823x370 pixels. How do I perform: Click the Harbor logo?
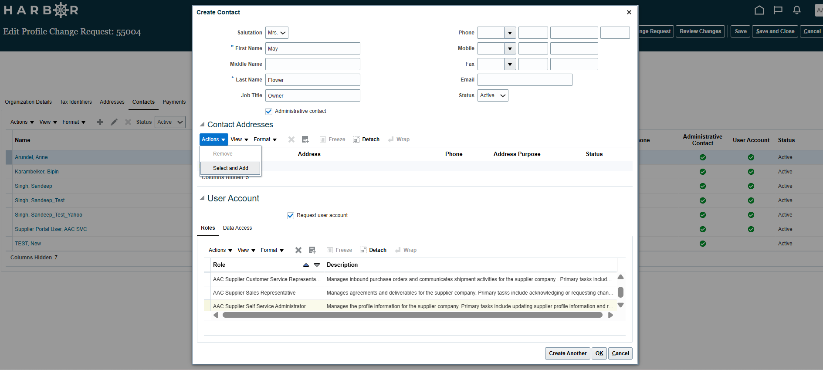41,10
